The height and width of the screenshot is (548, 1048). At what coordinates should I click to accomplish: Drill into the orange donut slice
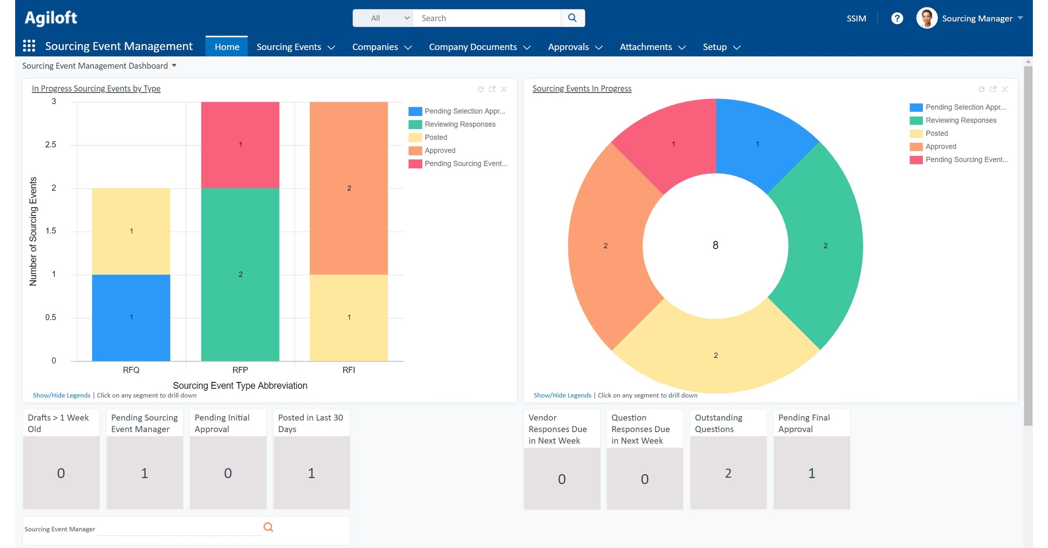(x=605, y=246)
